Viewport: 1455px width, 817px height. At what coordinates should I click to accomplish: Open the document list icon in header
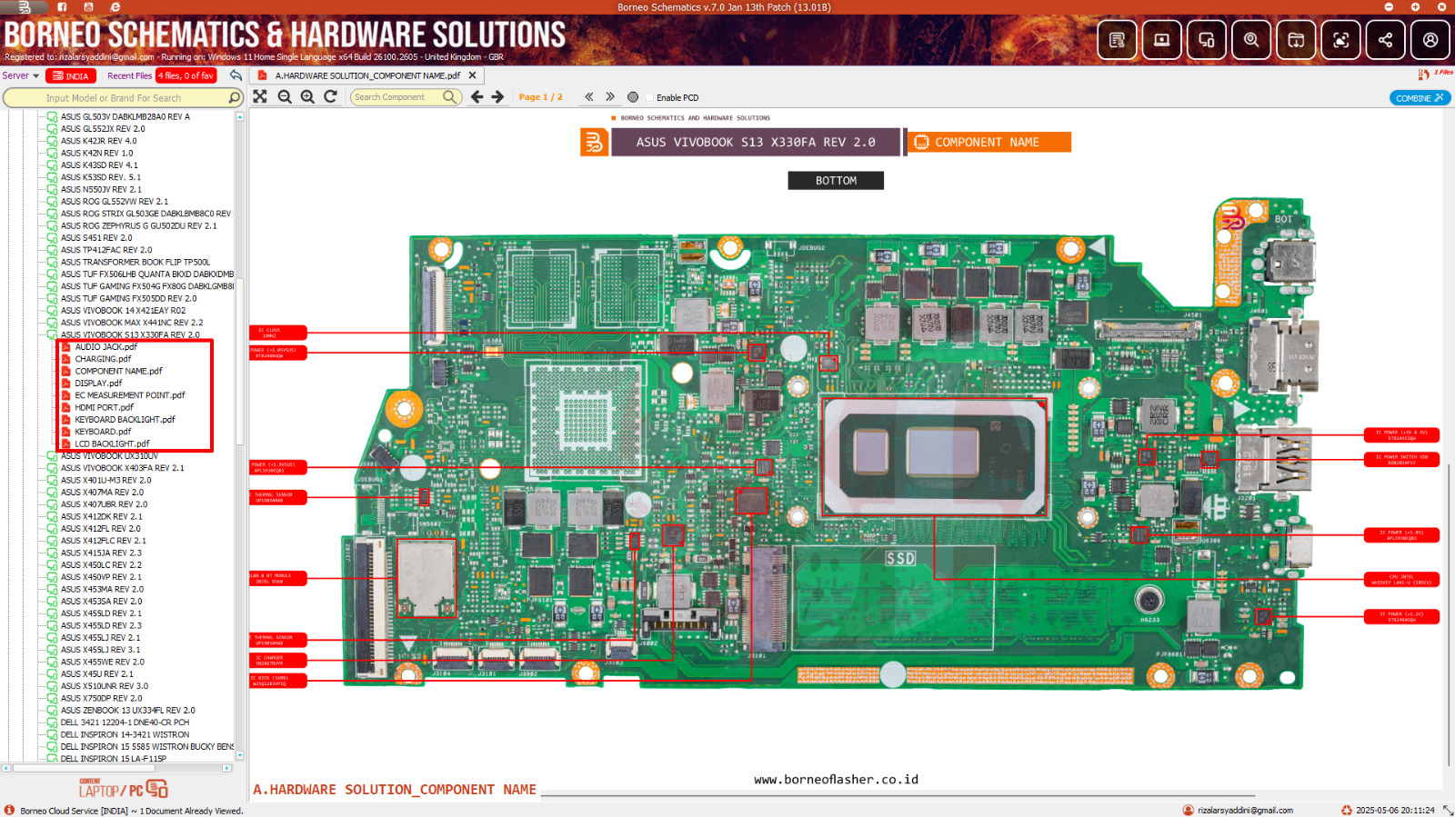coord(1117,40)
